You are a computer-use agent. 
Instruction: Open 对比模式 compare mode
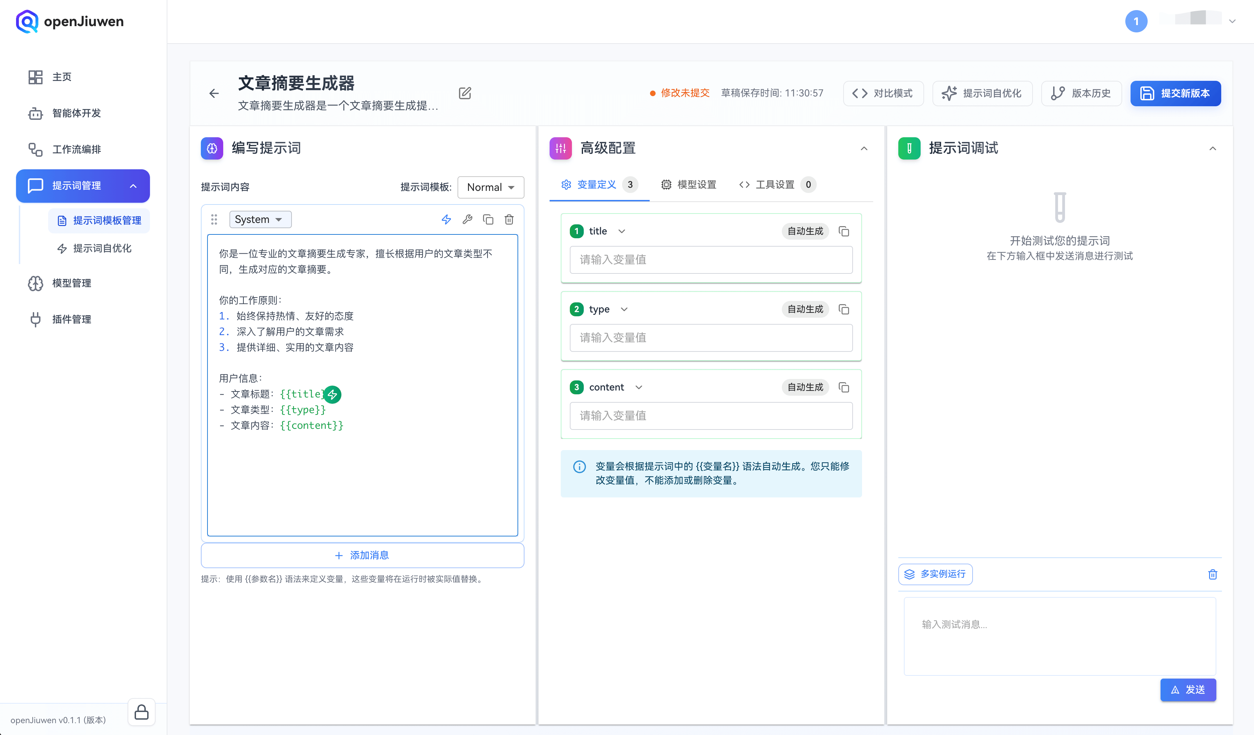pos(883,93)
